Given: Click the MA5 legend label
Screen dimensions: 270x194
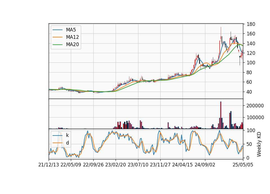Looking at the screenshot, I should [71, 30].
